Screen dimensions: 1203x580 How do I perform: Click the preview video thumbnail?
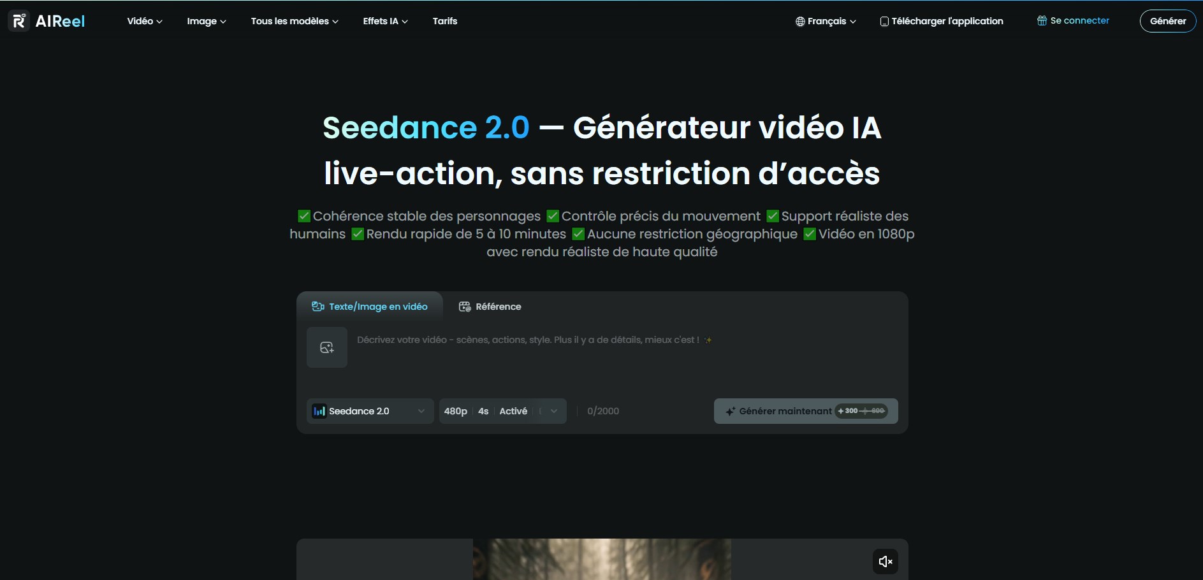602,559
